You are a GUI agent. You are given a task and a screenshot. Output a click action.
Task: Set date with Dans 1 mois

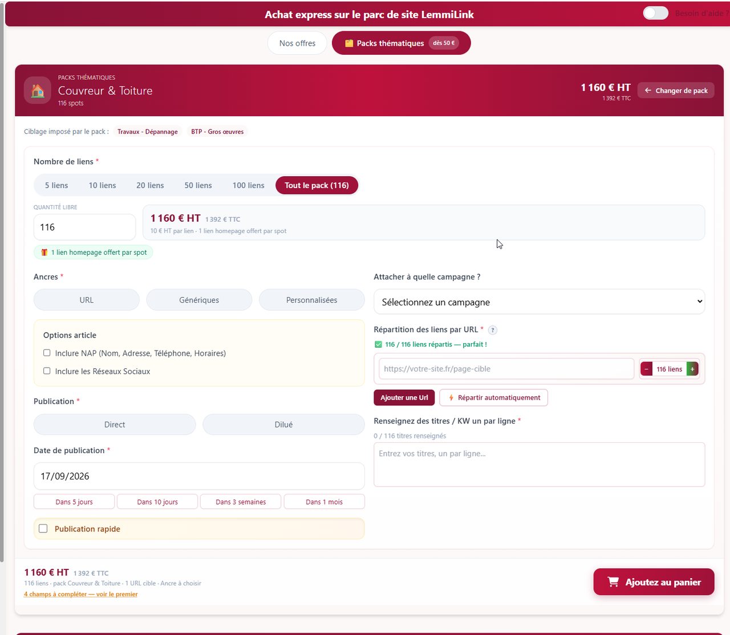[324, 502]
